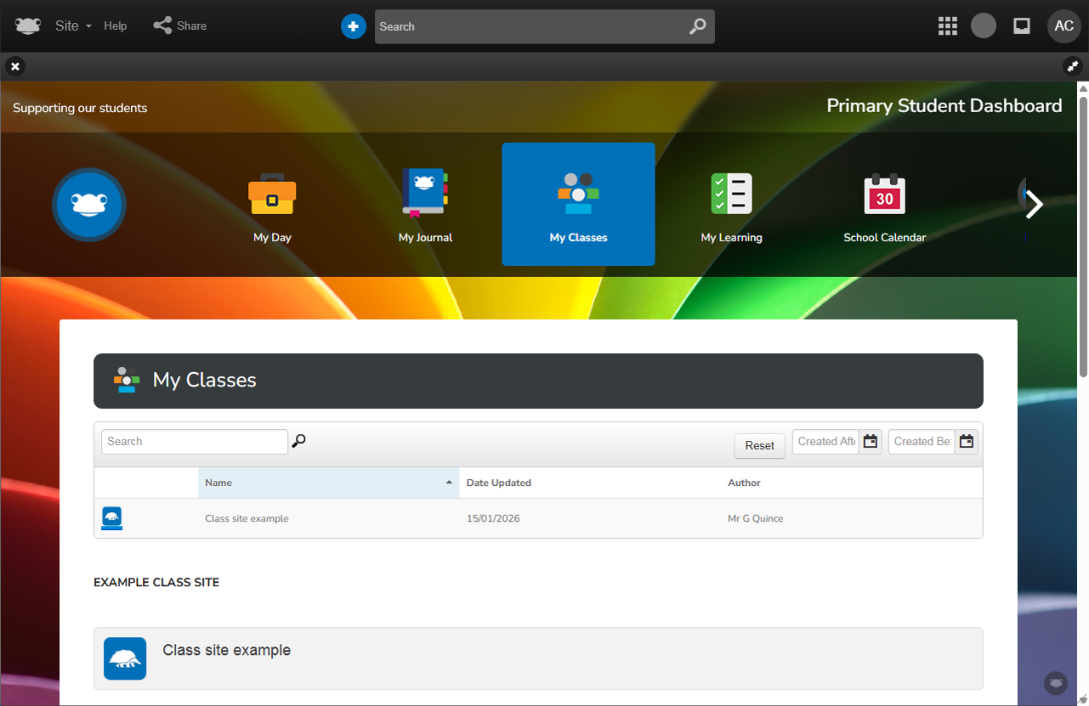Viewport: 1089px width, 706px height.
Task: Open the Help menu item
Action: click(x=116, y=26)
